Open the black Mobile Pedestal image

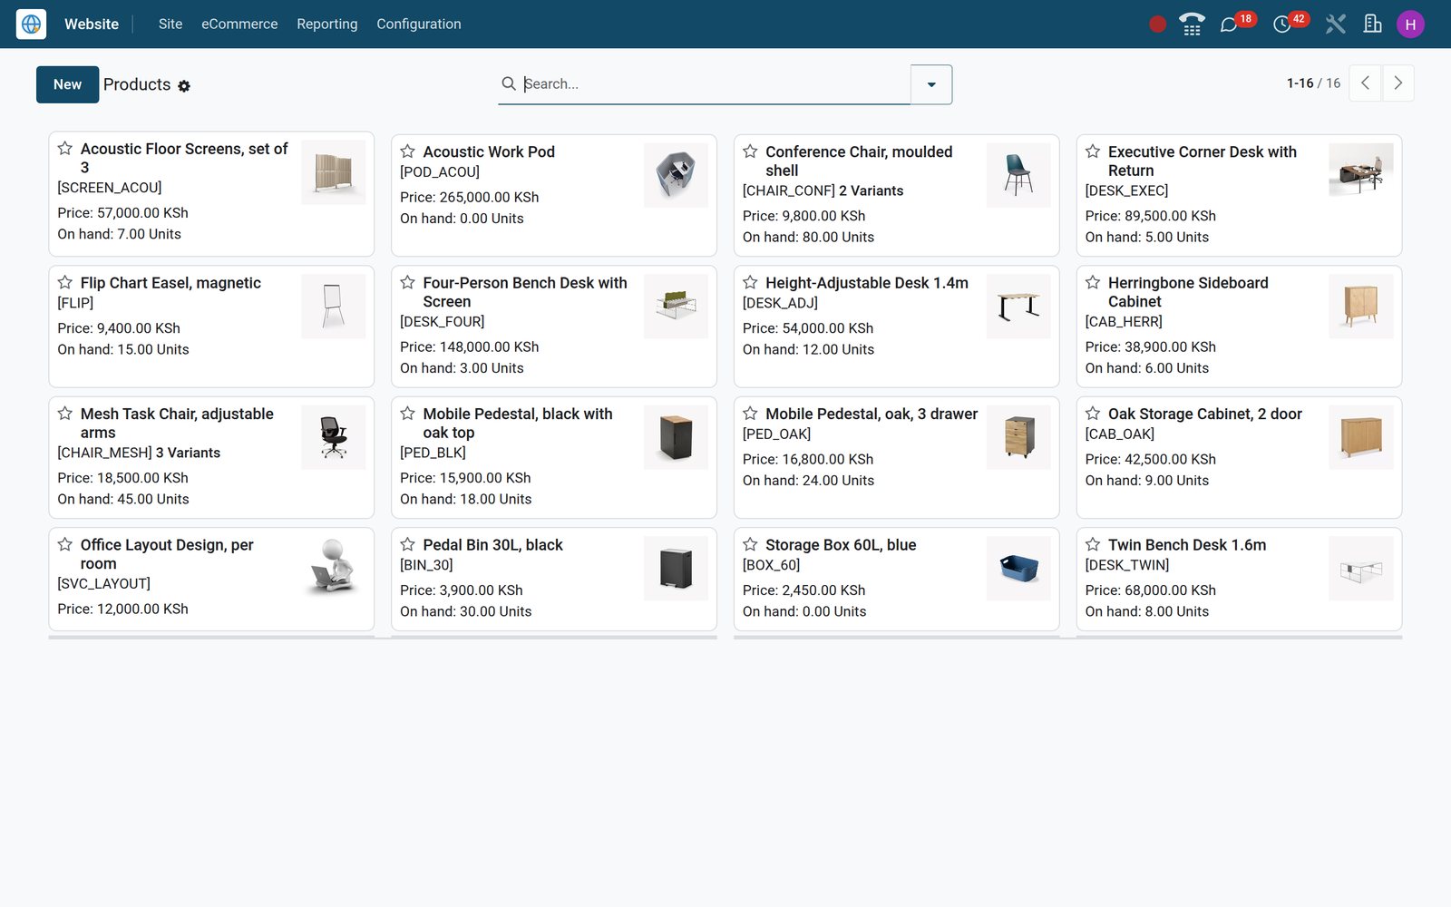click(x=676, y=437)
